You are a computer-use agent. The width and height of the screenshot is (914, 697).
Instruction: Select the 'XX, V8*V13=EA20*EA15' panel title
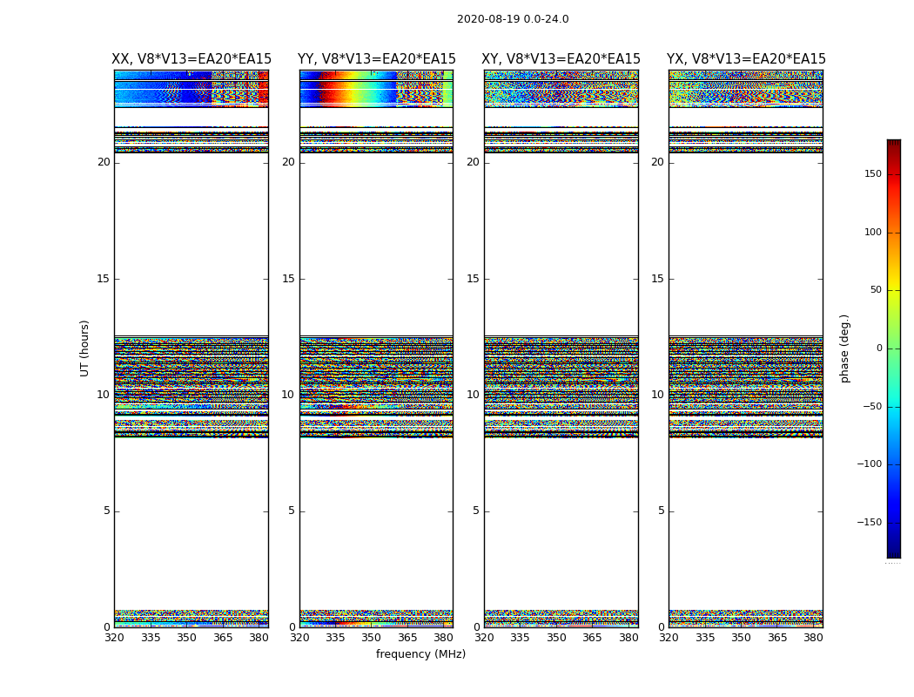pos(192,59)
